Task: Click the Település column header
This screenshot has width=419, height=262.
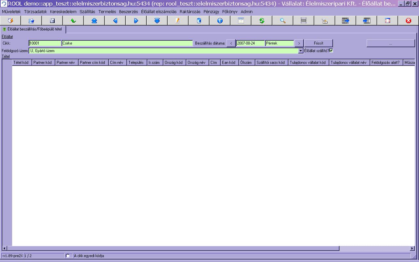Action: point(137,63)
